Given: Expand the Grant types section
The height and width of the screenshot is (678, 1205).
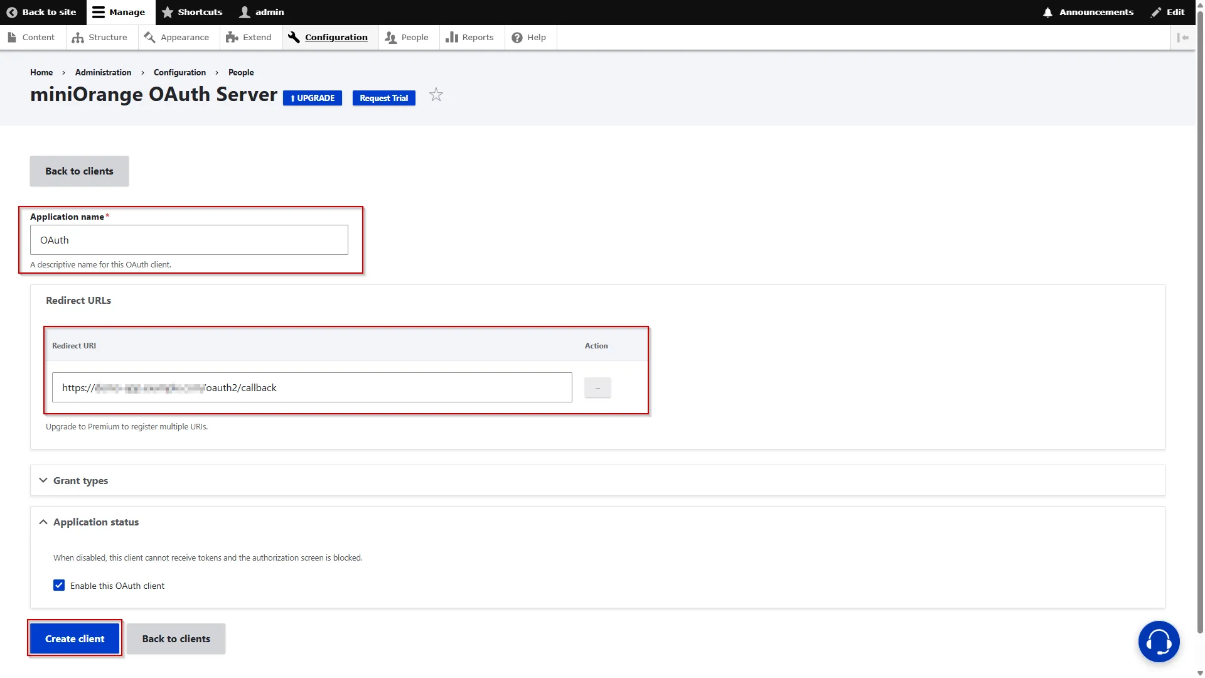Looking at the screenshot, I should [597, 480].
